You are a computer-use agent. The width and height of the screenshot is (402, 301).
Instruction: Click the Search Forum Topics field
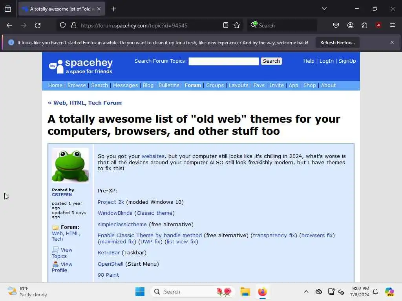tap(223, 61)
